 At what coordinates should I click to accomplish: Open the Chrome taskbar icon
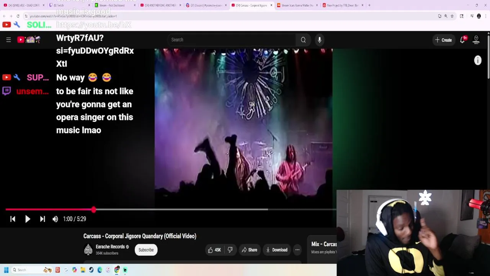pos(116,270)
